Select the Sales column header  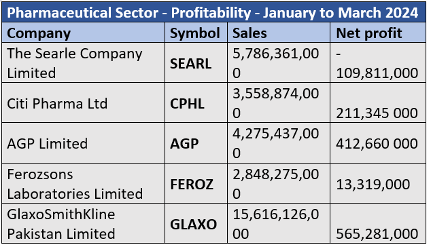[279, 33]
